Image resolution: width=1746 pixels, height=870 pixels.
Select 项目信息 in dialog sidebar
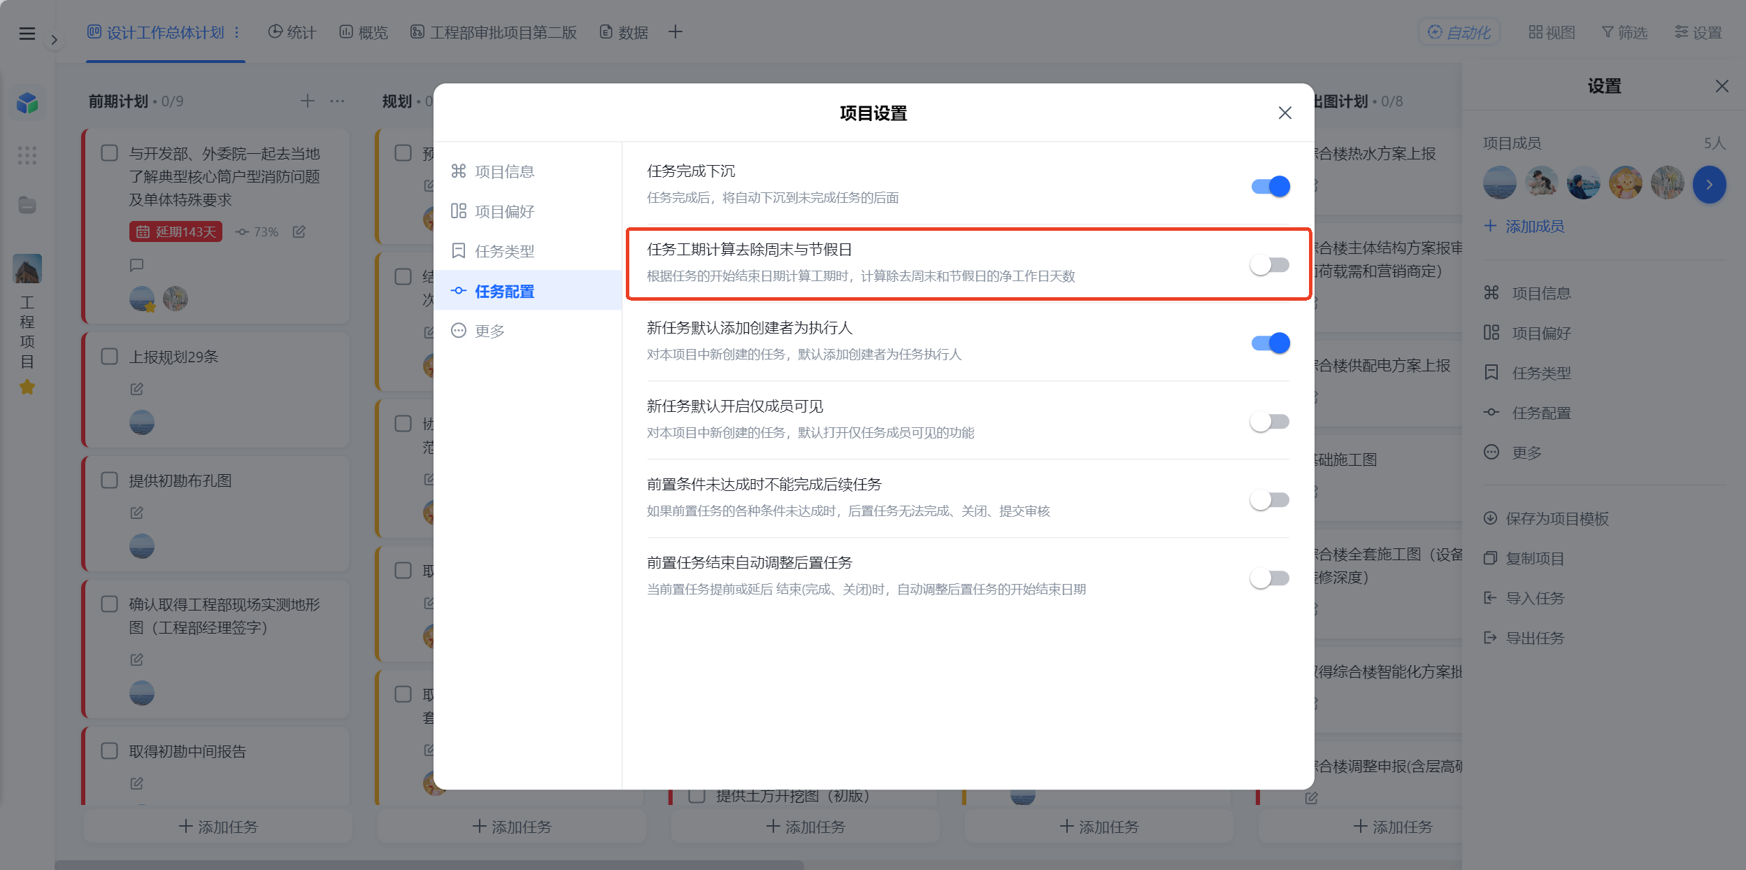point(527,171)
